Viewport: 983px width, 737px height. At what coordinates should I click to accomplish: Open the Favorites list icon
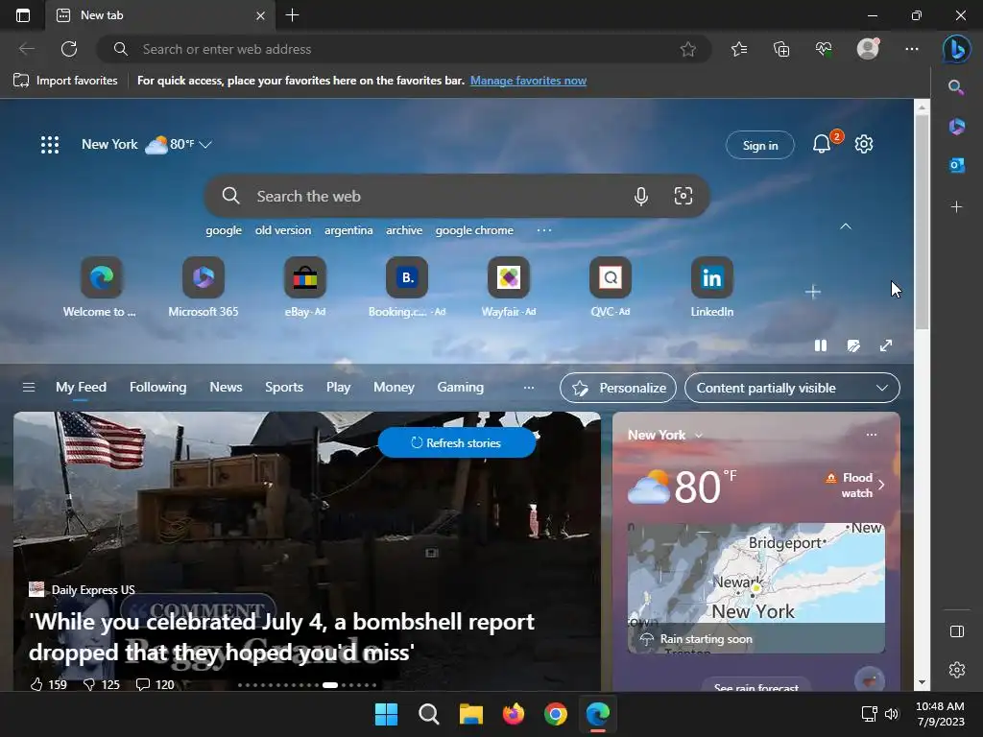(739, 49)
